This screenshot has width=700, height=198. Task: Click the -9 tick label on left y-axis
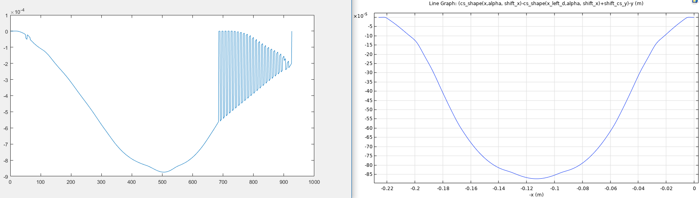6,177
